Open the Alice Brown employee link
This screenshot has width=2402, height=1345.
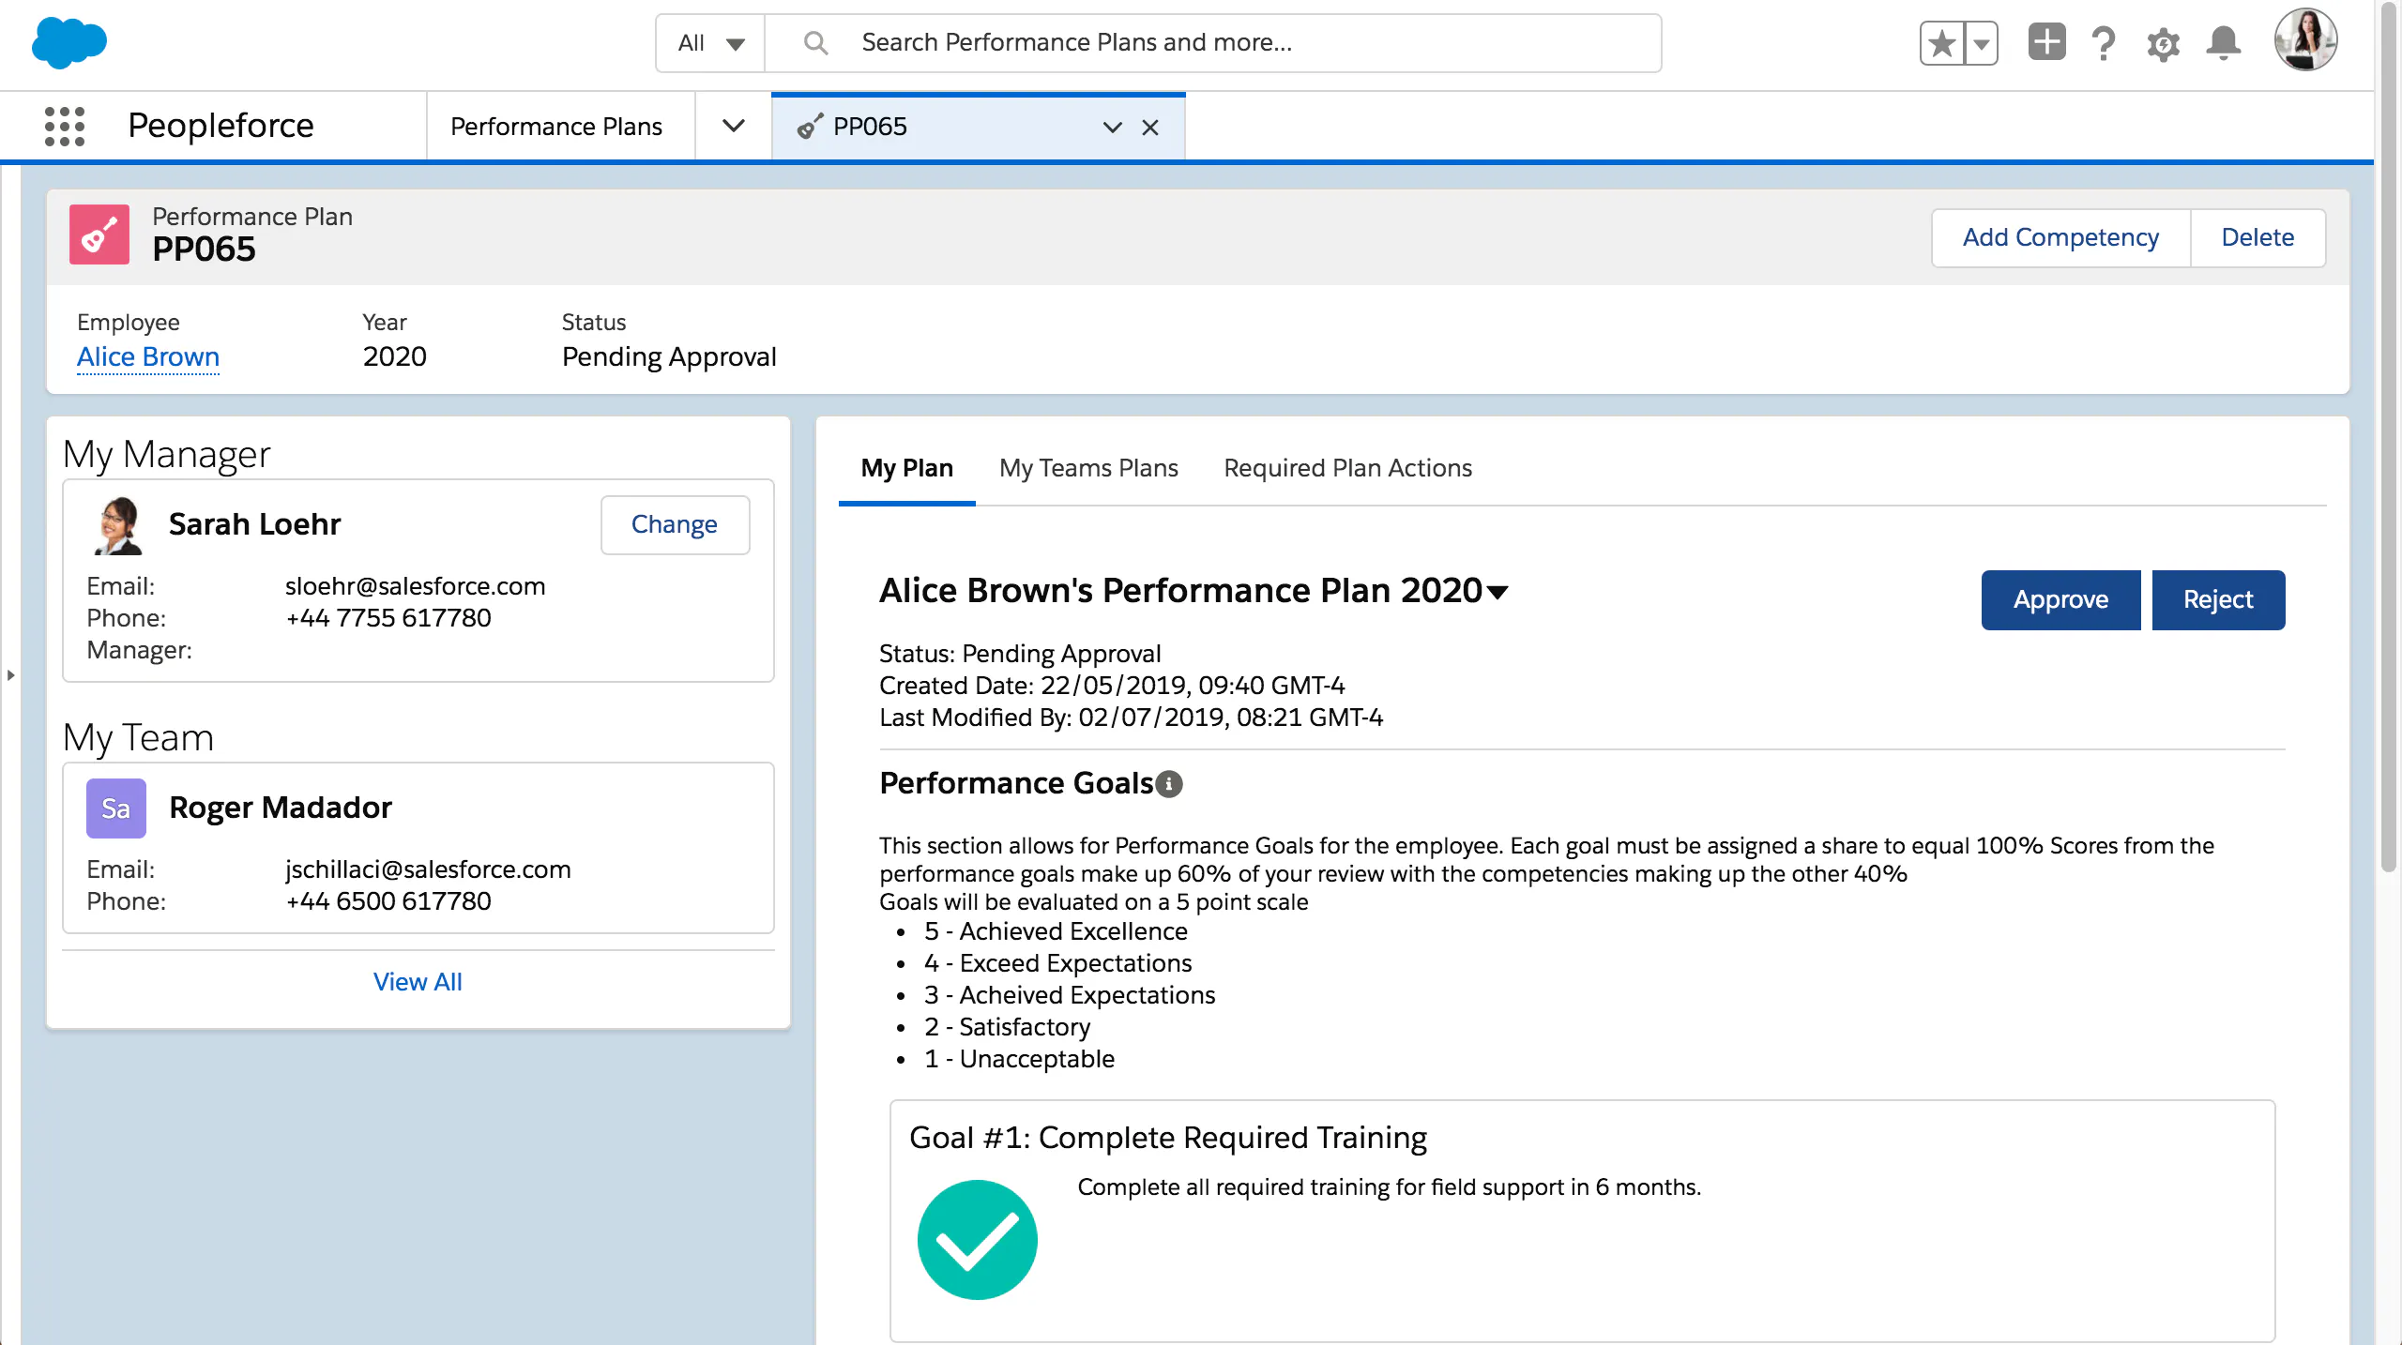coord(148,356)
